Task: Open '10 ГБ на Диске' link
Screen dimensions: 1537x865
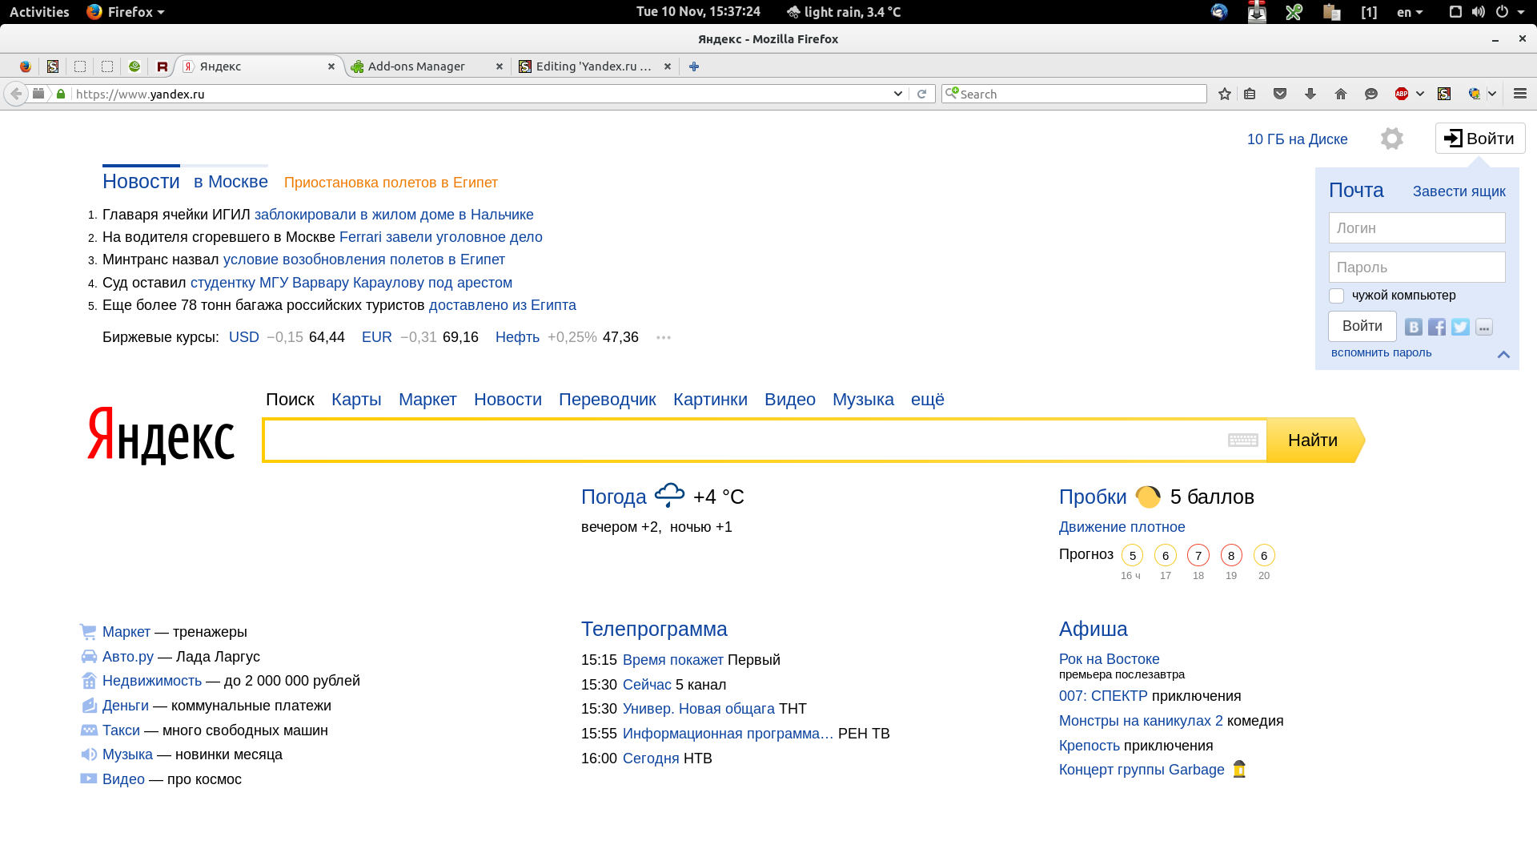Action: tap(1297, 139)
